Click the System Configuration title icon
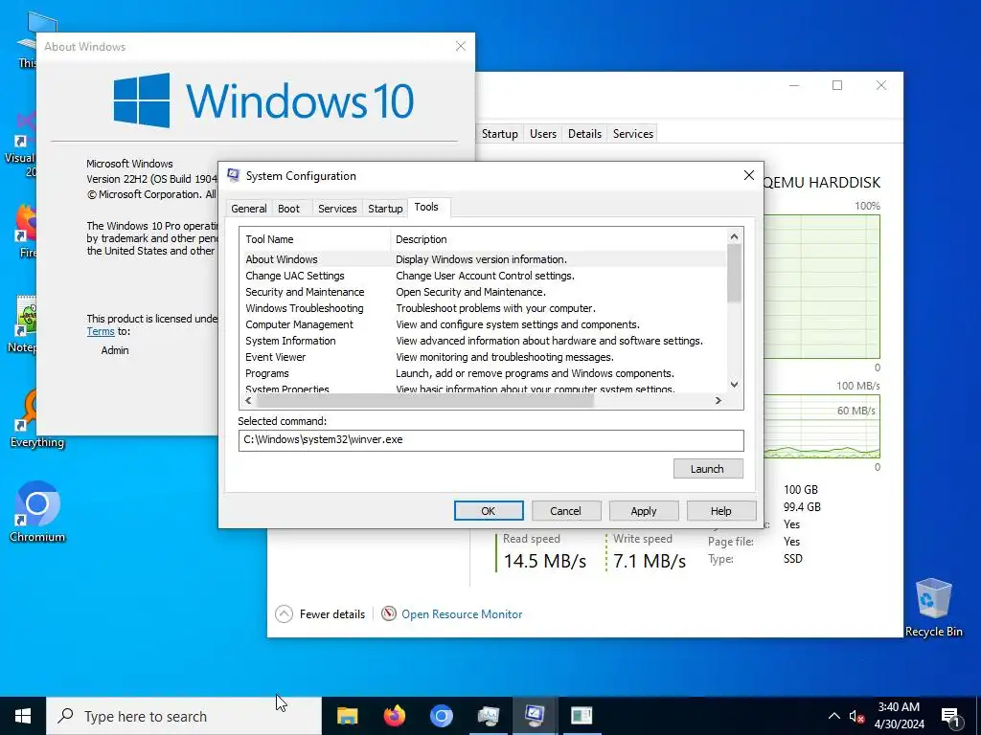Viewport: 981px width, 735px height. click(234, 176)
